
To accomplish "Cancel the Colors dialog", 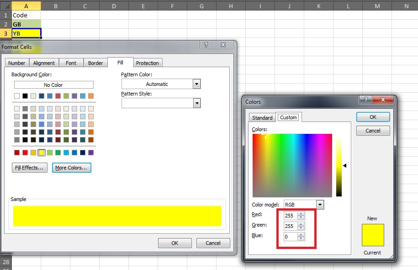I will click(x=373, y=131).
